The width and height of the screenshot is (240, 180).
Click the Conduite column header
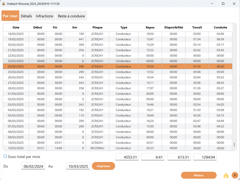point(220,28)
